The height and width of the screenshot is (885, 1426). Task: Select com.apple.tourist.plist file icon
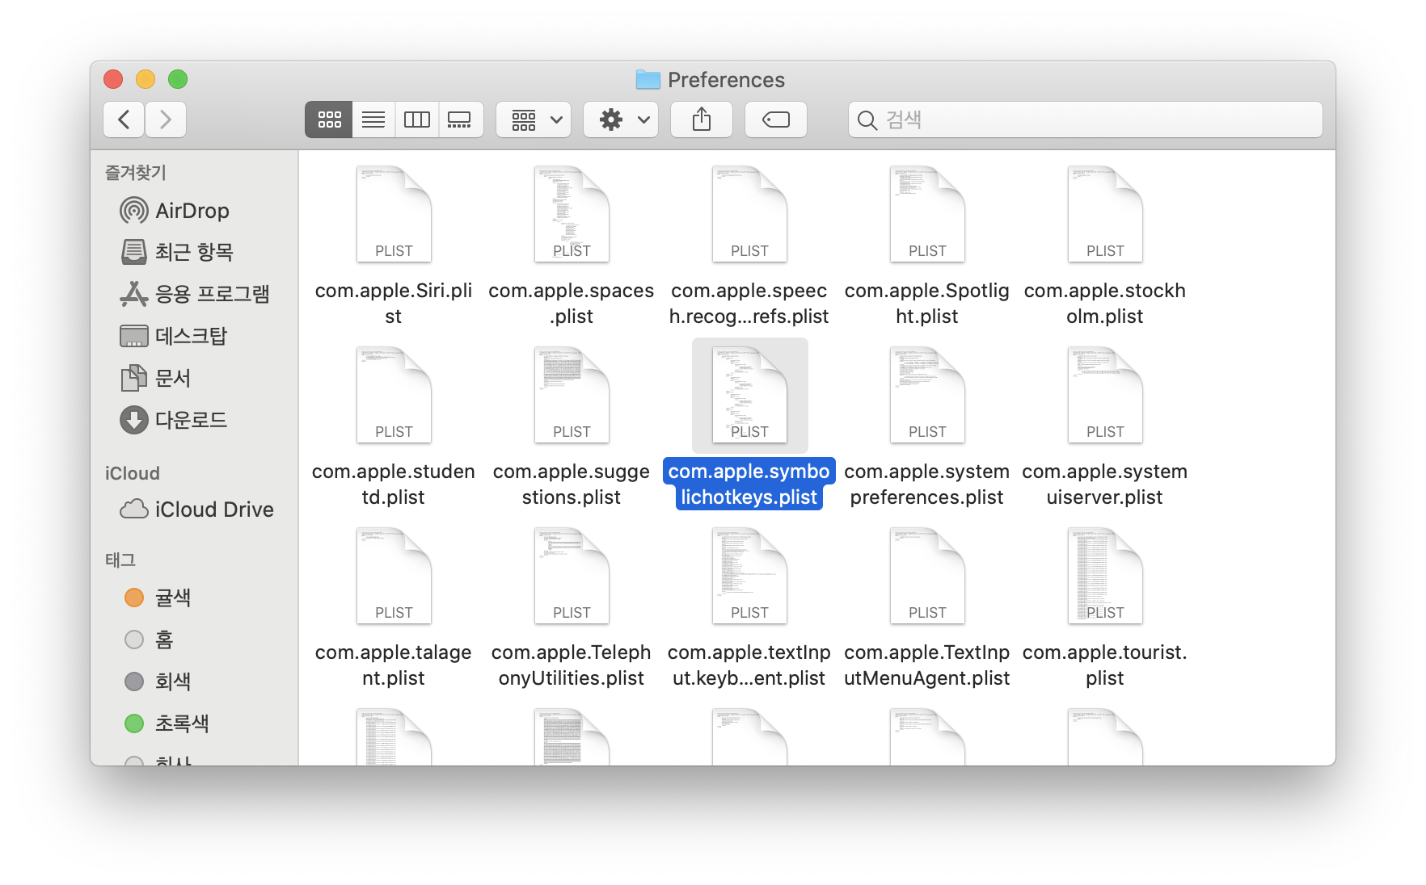pyautogui.click(x=1105, y=576)
